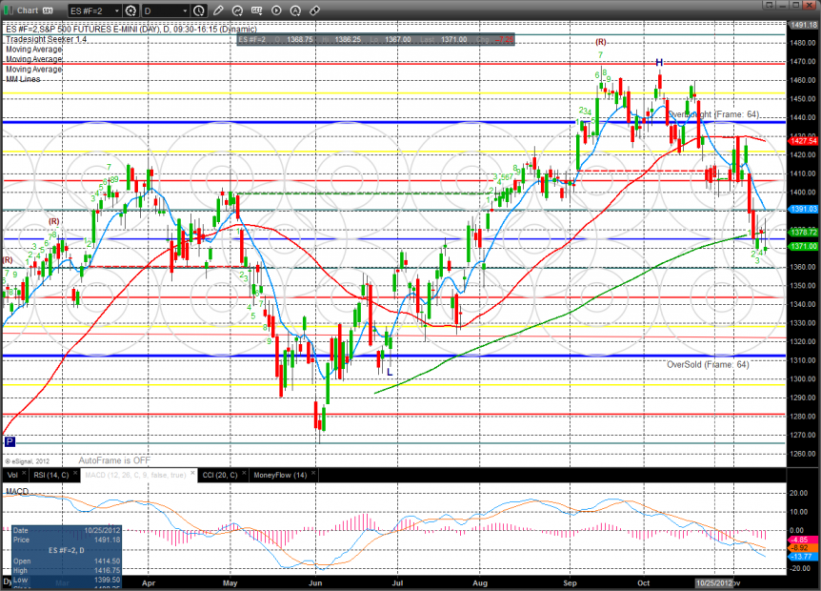The image size is (821, 591).
Task: Close the RSI (14, C) tab
Action: pyautogui.click(x=75, y=473)
